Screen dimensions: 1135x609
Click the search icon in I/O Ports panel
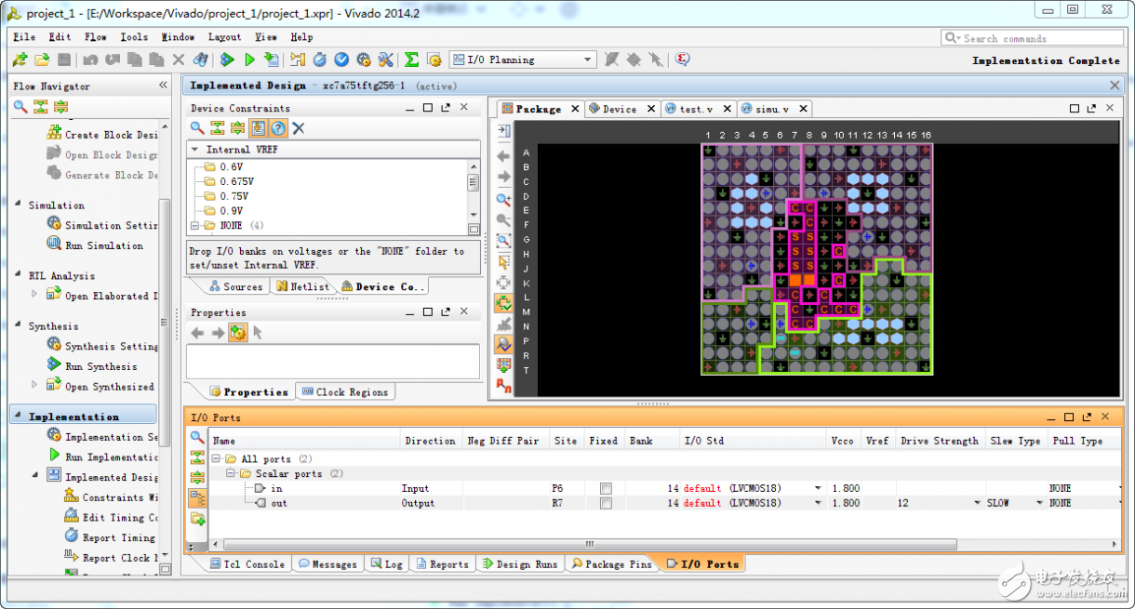[197, 438]
